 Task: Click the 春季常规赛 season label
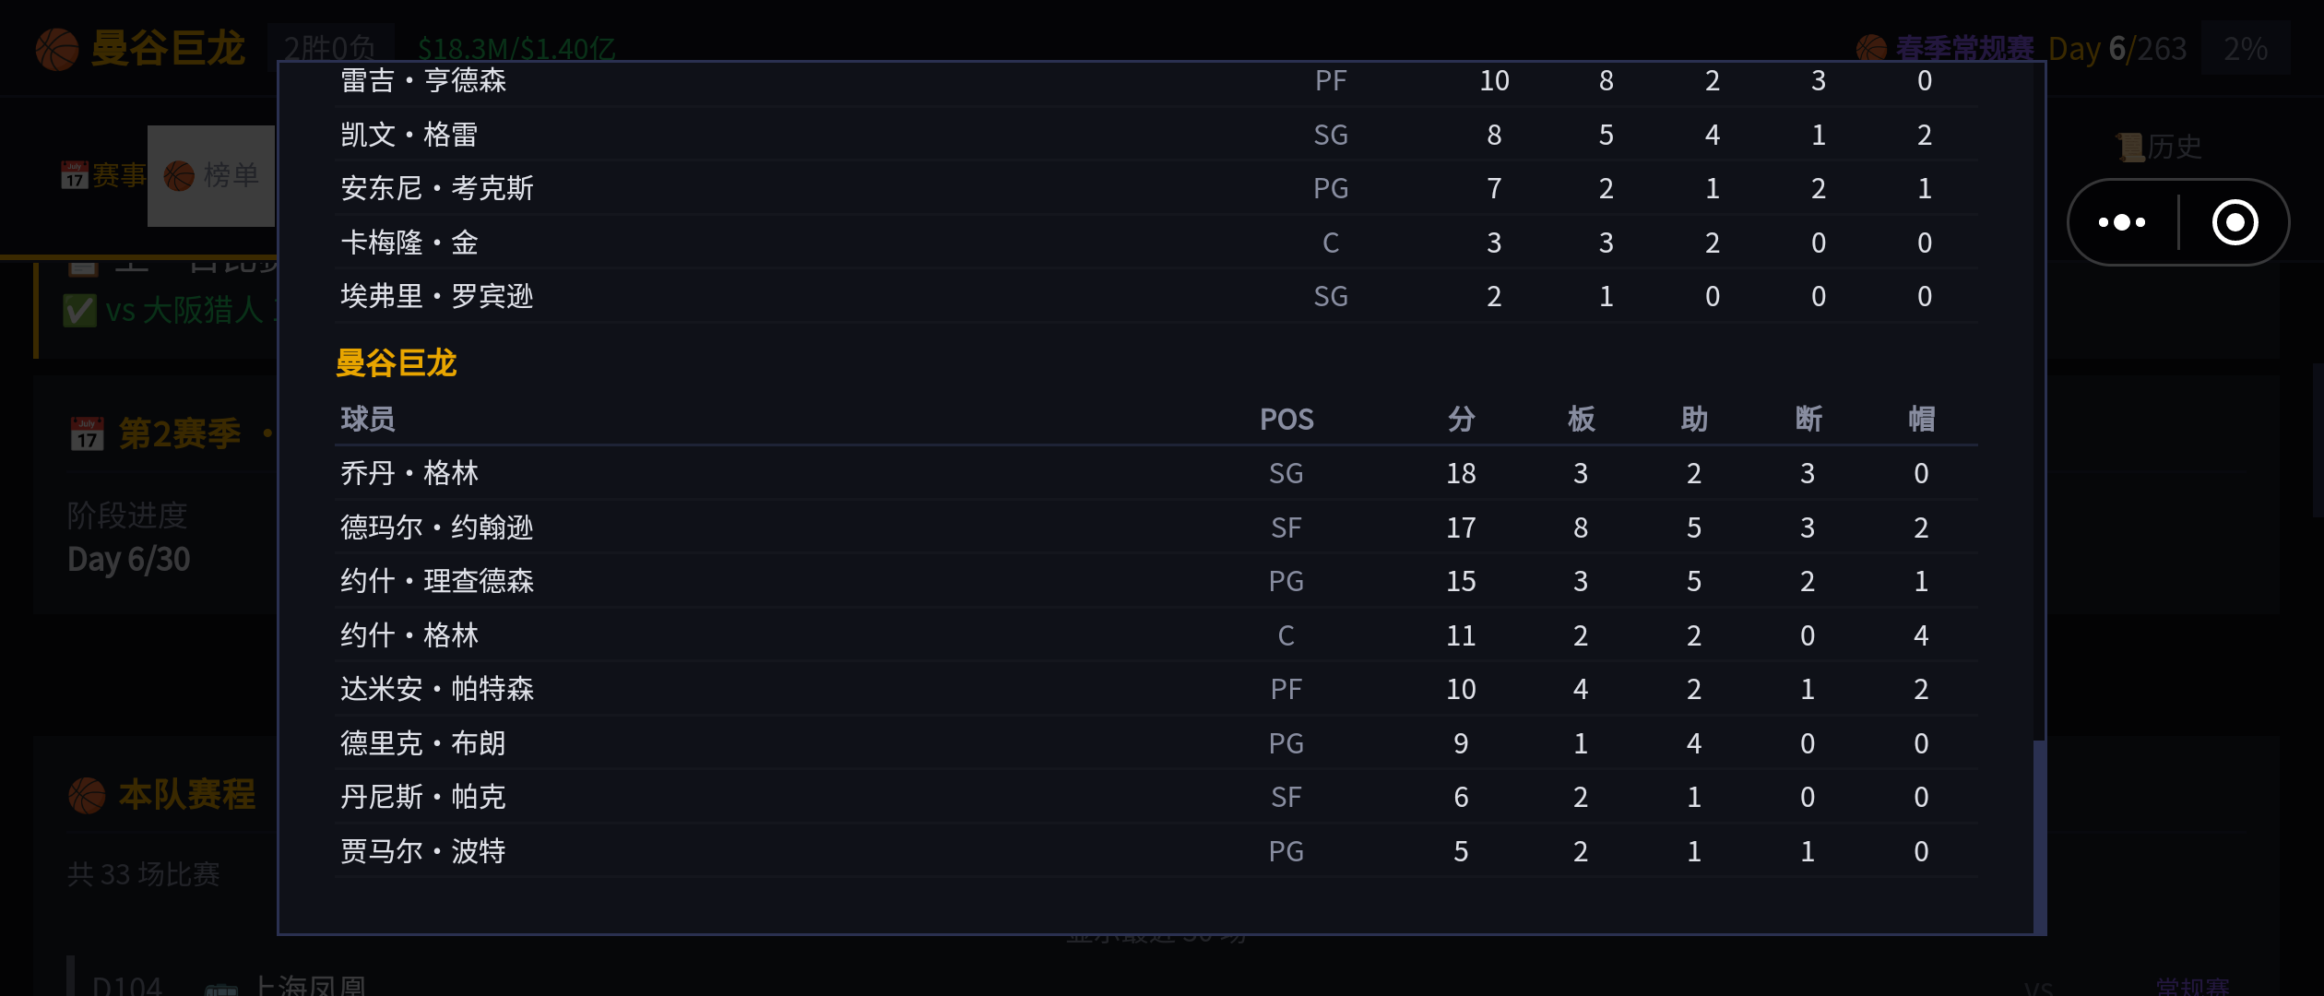coord(1964,49)
